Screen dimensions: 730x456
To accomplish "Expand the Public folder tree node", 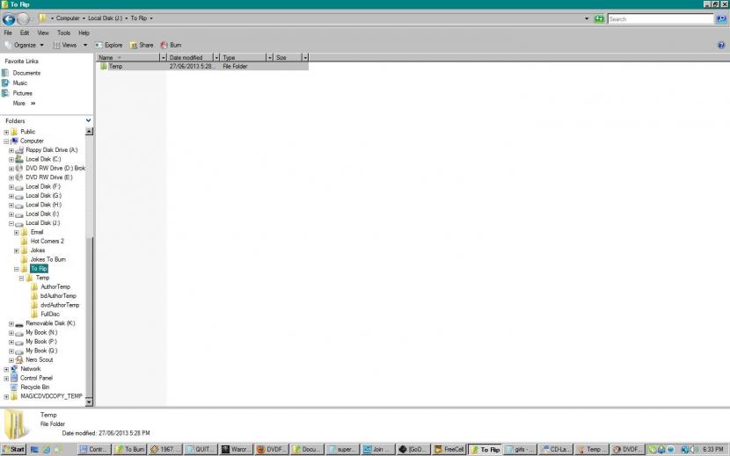I will tap(6, 132).
